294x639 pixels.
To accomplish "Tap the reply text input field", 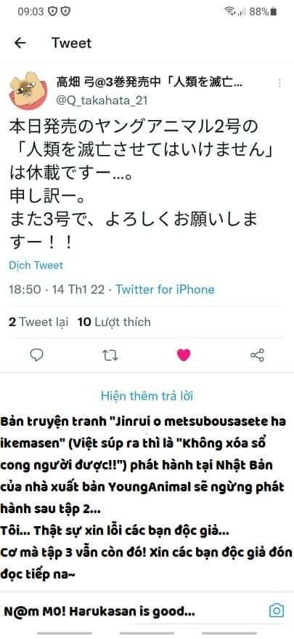I will pos(134,611).
